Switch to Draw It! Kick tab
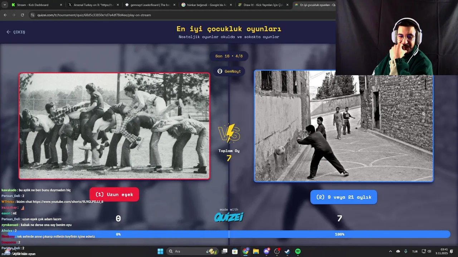458x257 pixels. tap(263, 5)
